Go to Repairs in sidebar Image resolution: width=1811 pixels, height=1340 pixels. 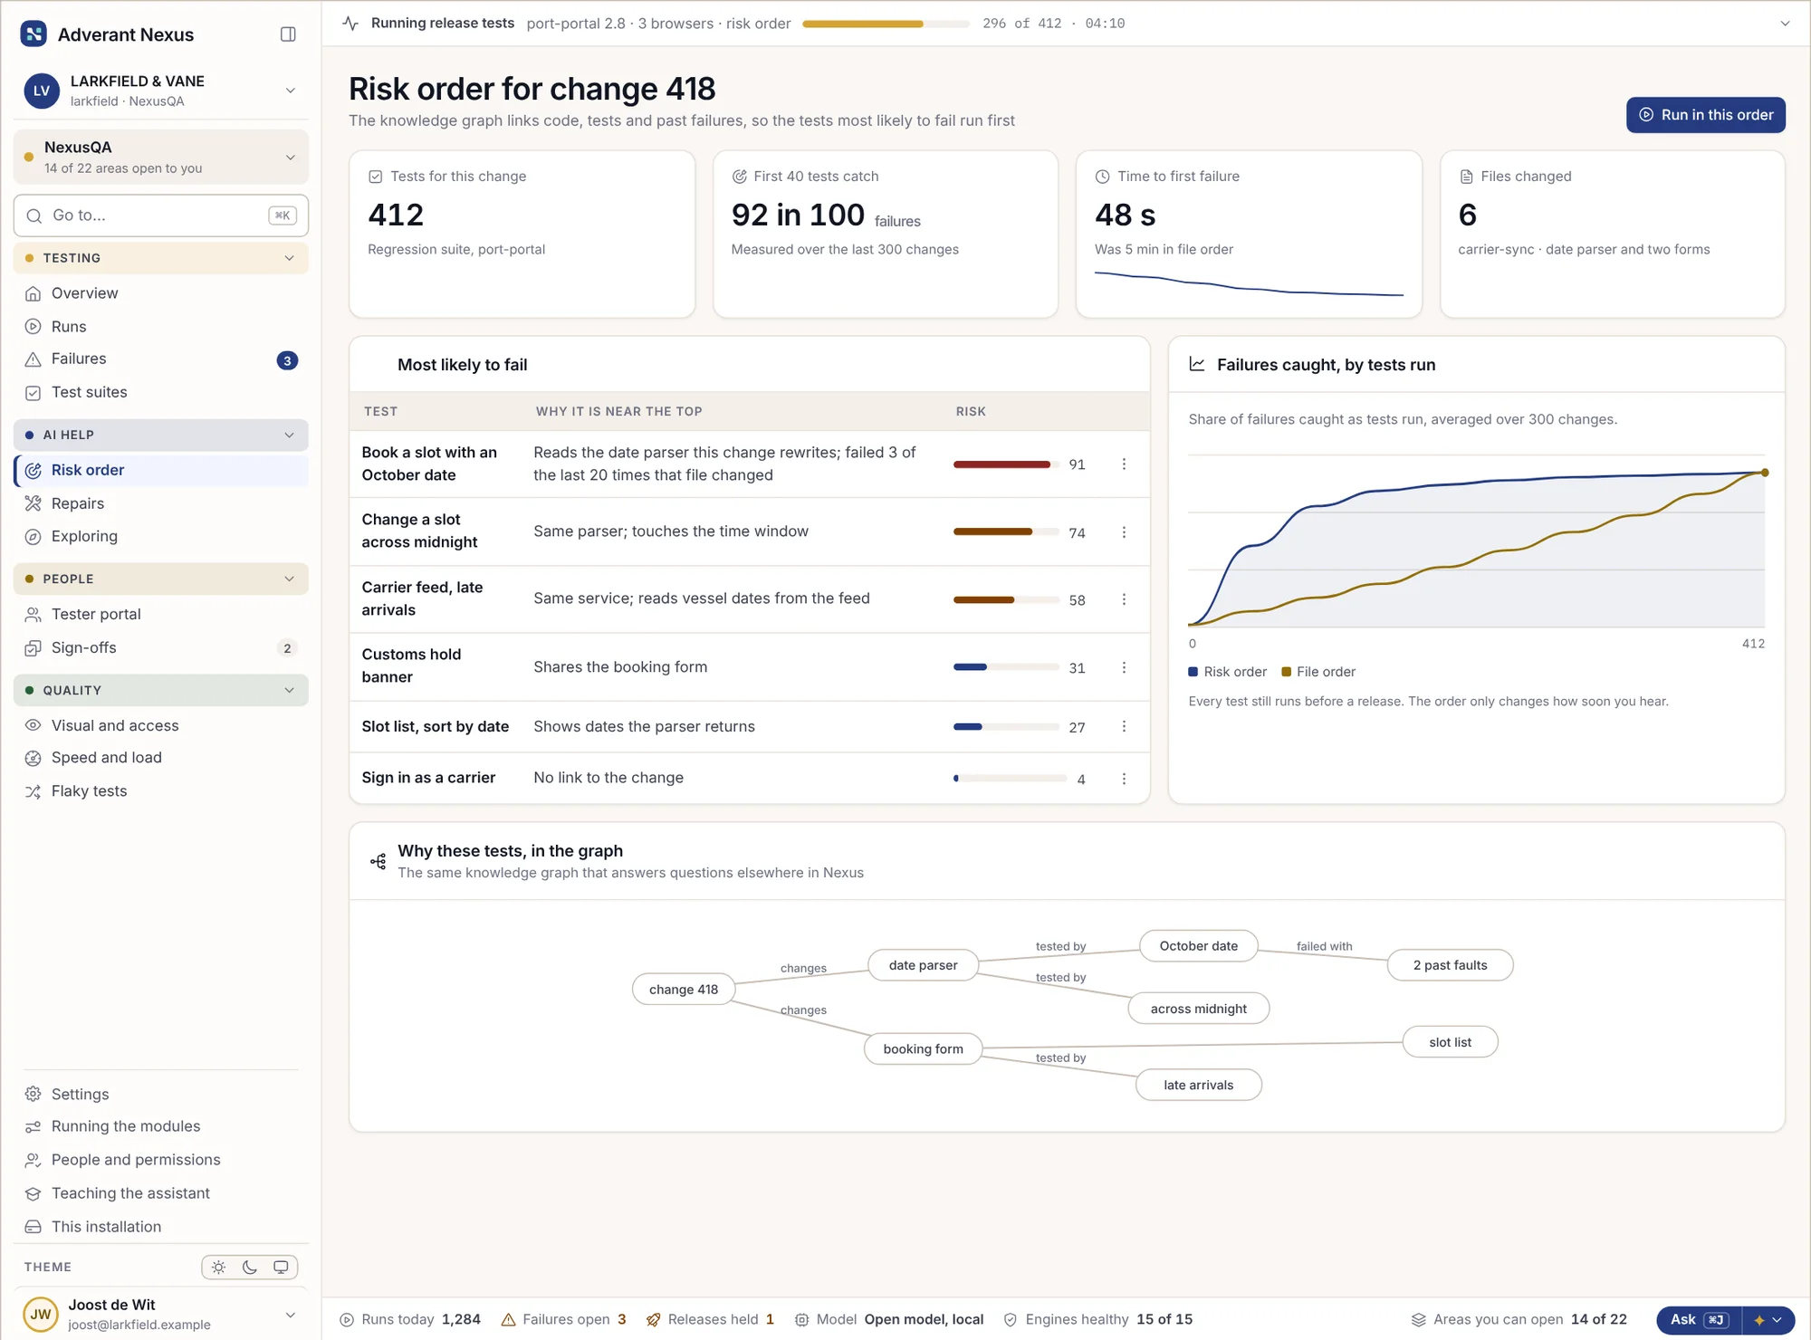click(x=161, y=503)
